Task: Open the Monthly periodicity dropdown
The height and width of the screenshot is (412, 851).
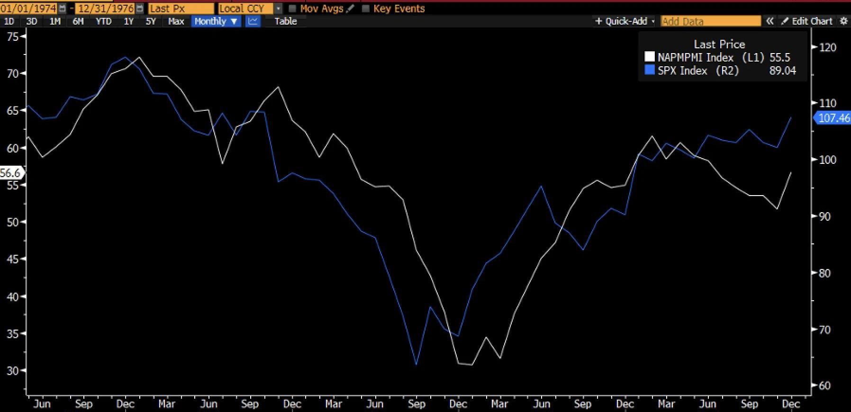Action: (216, 21)
